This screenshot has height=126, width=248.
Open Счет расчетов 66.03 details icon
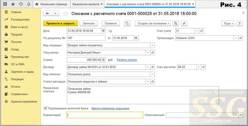tap(204, 67)
